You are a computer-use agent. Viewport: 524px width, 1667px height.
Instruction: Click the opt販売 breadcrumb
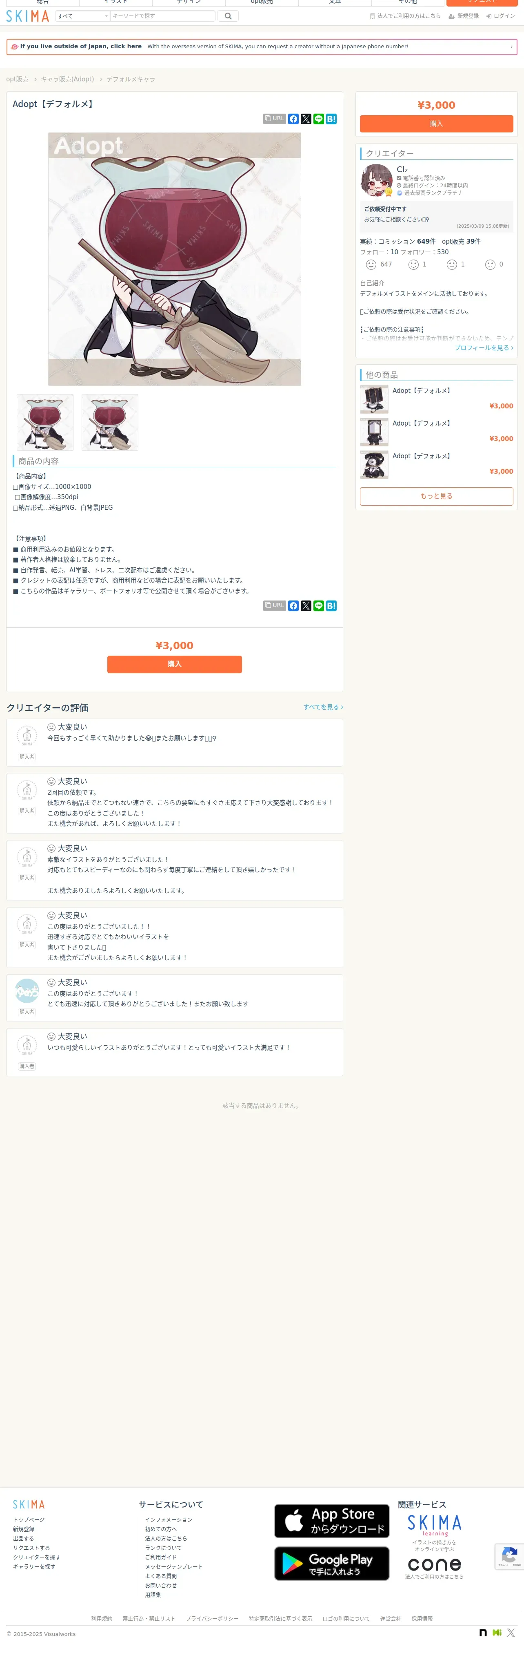tap(18, 80)
